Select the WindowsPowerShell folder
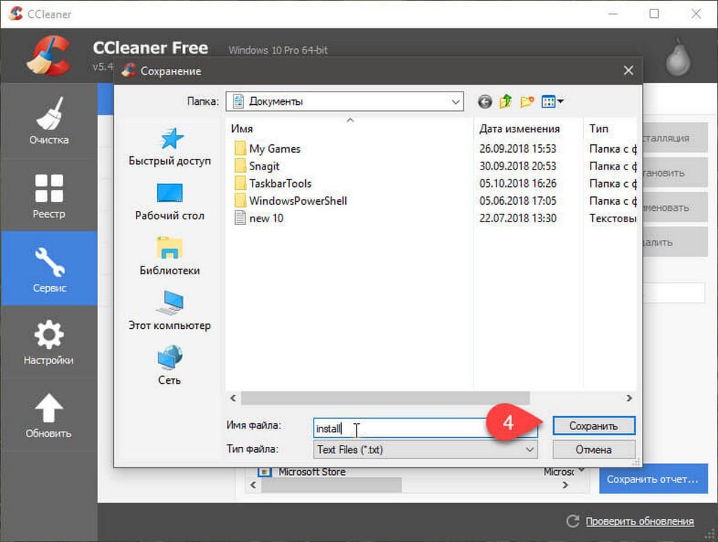Image resolution: width=718 pixels, height=542 pixels. tap(290, 201)
